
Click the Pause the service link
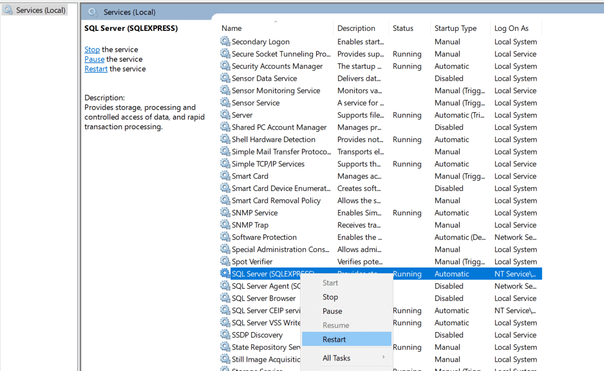(94, 59)
